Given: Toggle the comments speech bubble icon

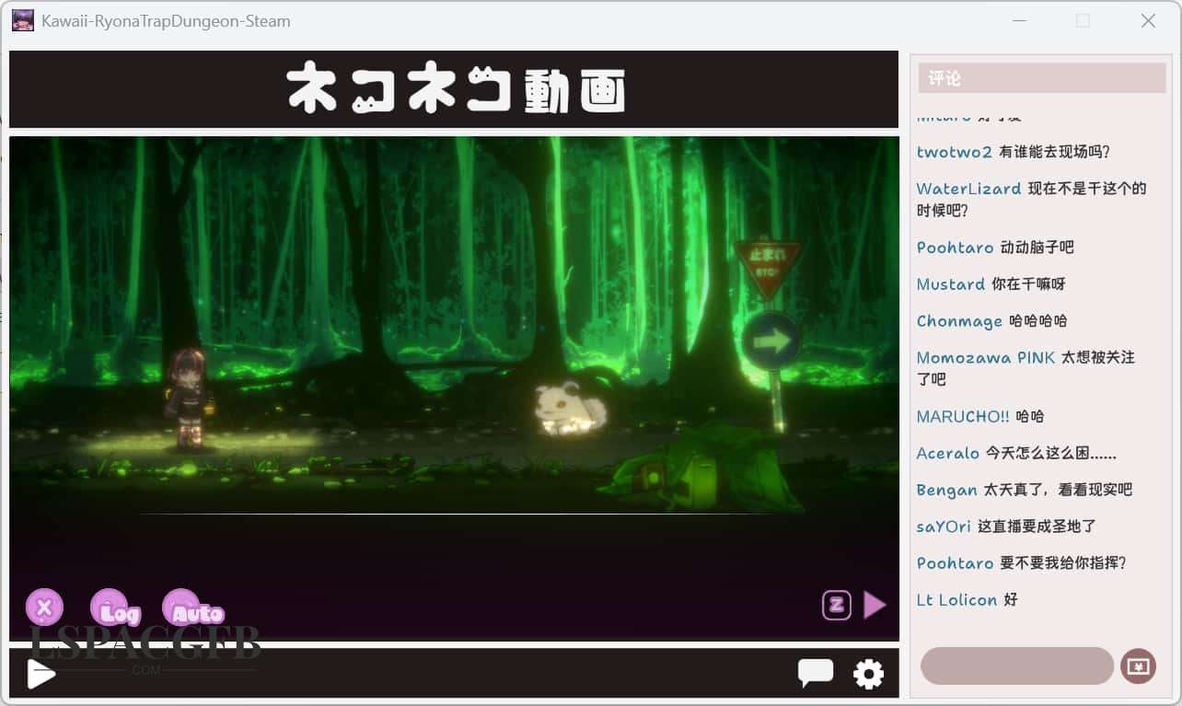Looking at the screenshot, I should 815,673.
